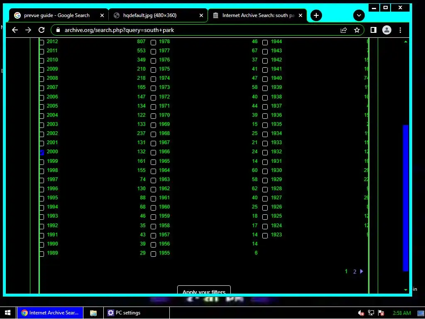Click the blue vertical scrollbar thumb
The height and width of the screenshot is (319, 425).
coord(405,198)
